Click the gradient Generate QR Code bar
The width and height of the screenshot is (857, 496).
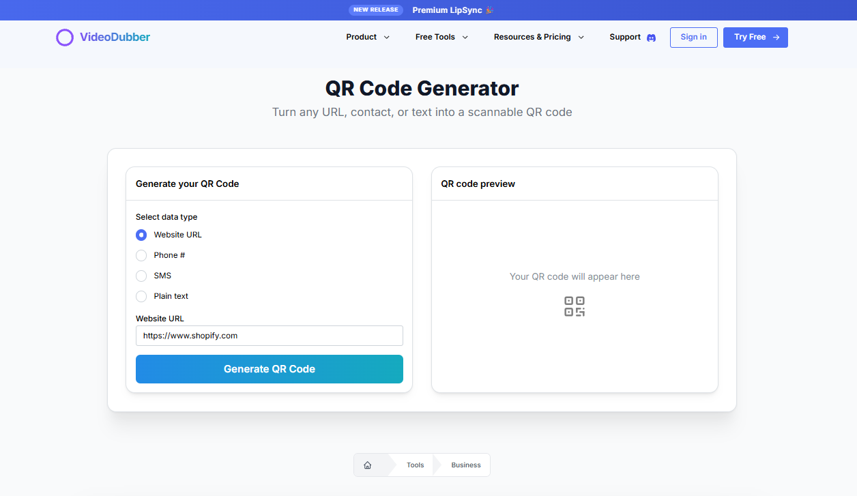[269, 368]
